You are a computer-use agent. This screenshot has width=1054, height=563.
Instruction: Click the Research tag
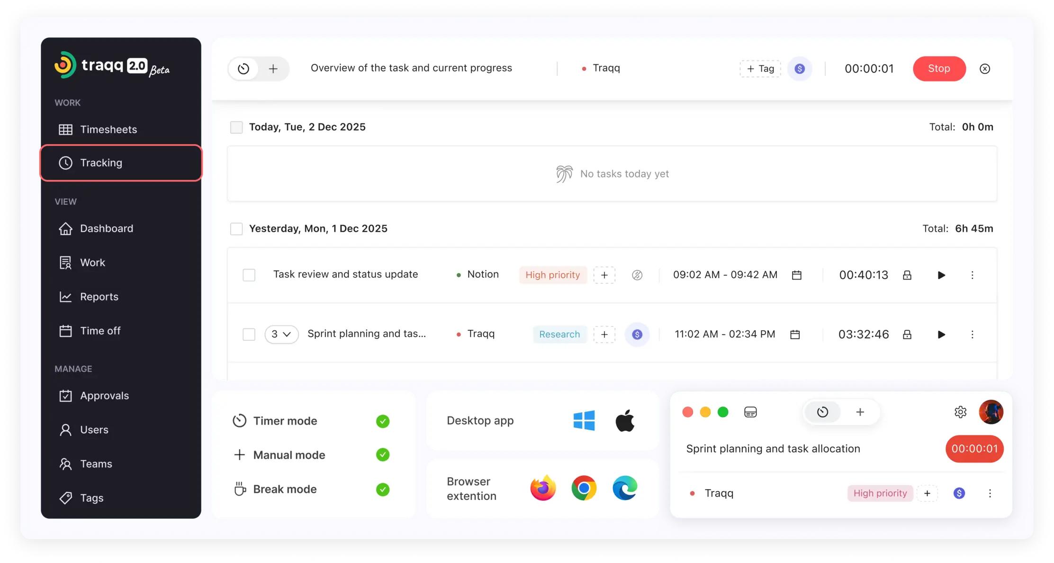click(x=559, y=334)
